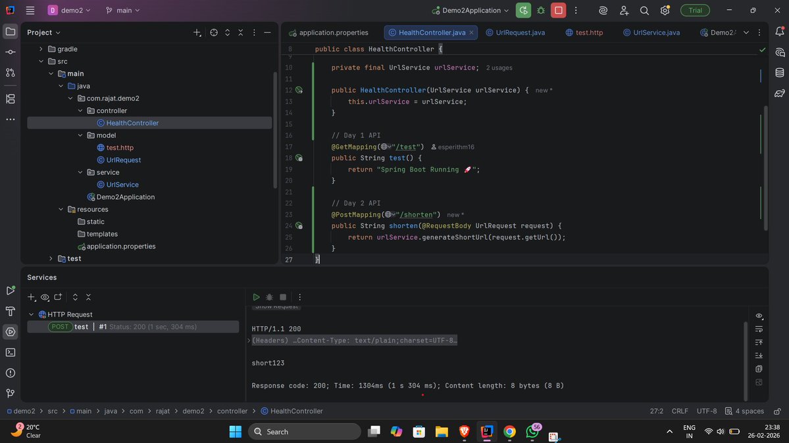Run the HTTP request in Services
This screenshot has width=789, height=443.
pyautogui.click(x=256, y=297)
